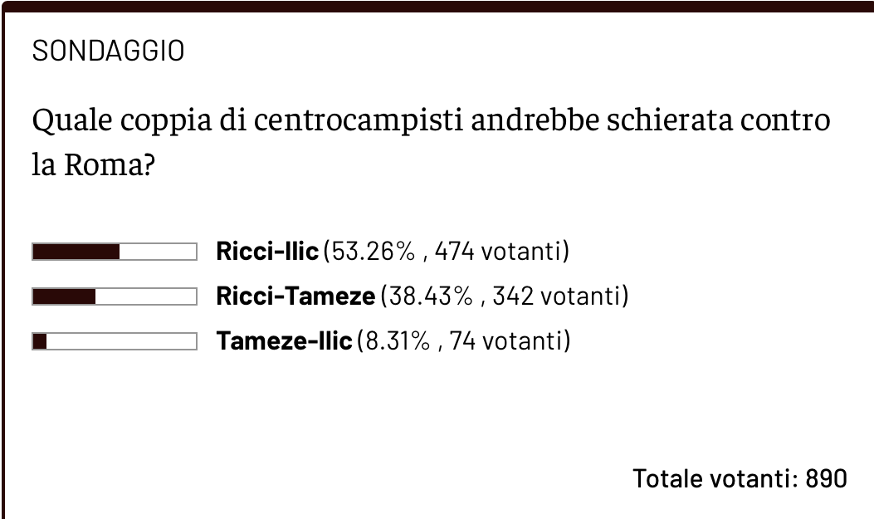Click the filled part of Ricci-Tameze bar
Screen dimensions: 874x519
point(64,296)
